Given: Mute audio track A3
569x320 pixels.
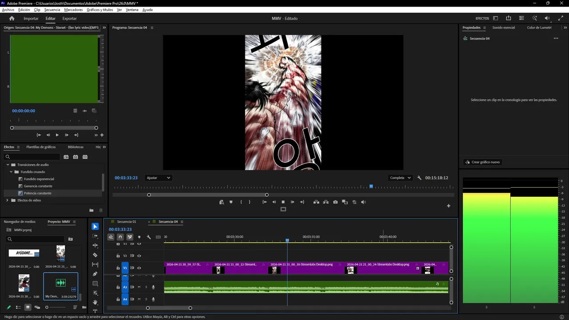Looking at the screenshot, I should tap(139, 287).
